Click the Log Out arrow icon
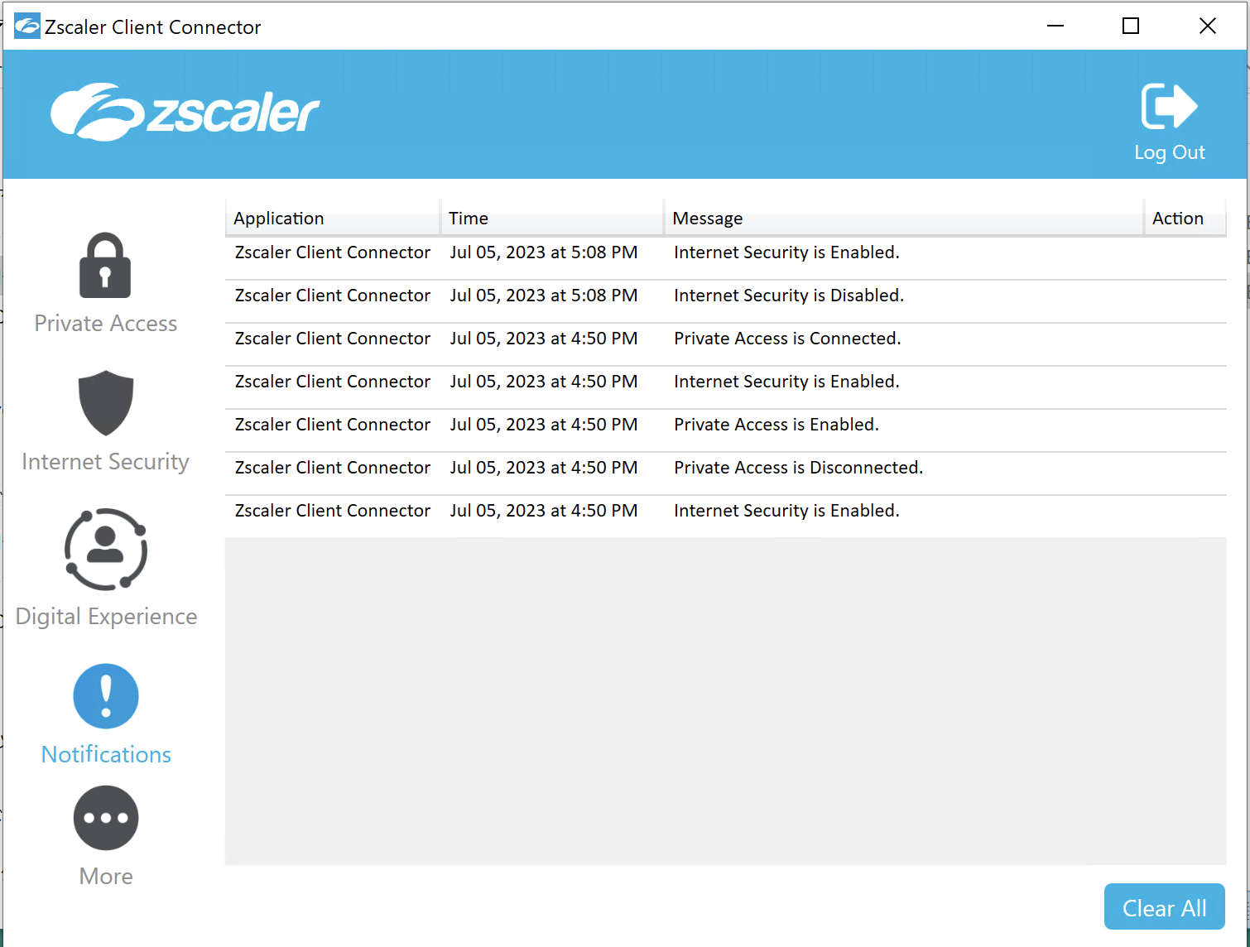1250x947 pixels. tap(1169, 106)
